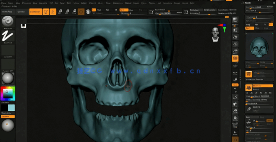This screenshot has width=276, height=142.
Task: Click the Zoom3D icon in right shelf
Action: coord(235,111)
